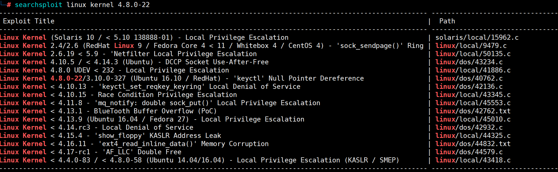Click the linux/dos/40762.c path
The image size is (558, 172).
[x=469, y=78]
